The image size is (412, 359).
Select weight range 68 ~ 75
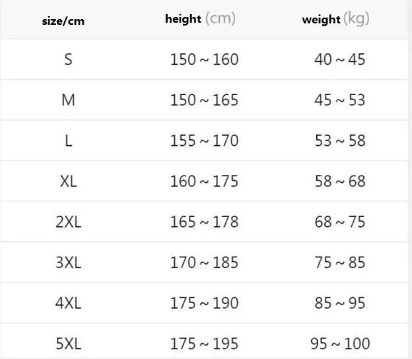coord(340,222)
